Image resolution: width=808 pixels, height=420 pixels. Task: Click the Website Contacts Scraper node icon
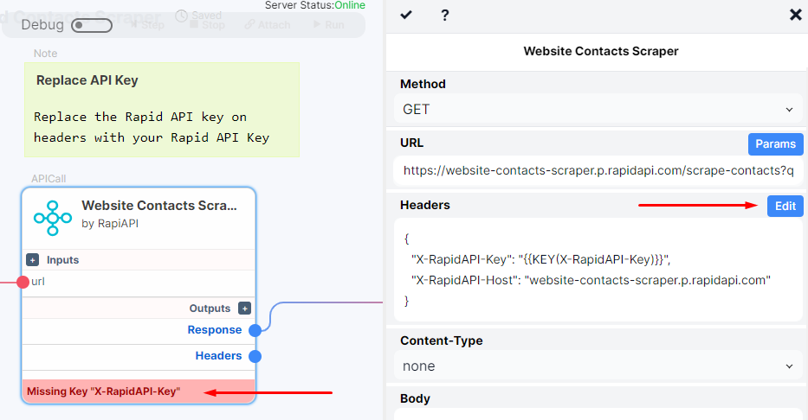(53, 218)
